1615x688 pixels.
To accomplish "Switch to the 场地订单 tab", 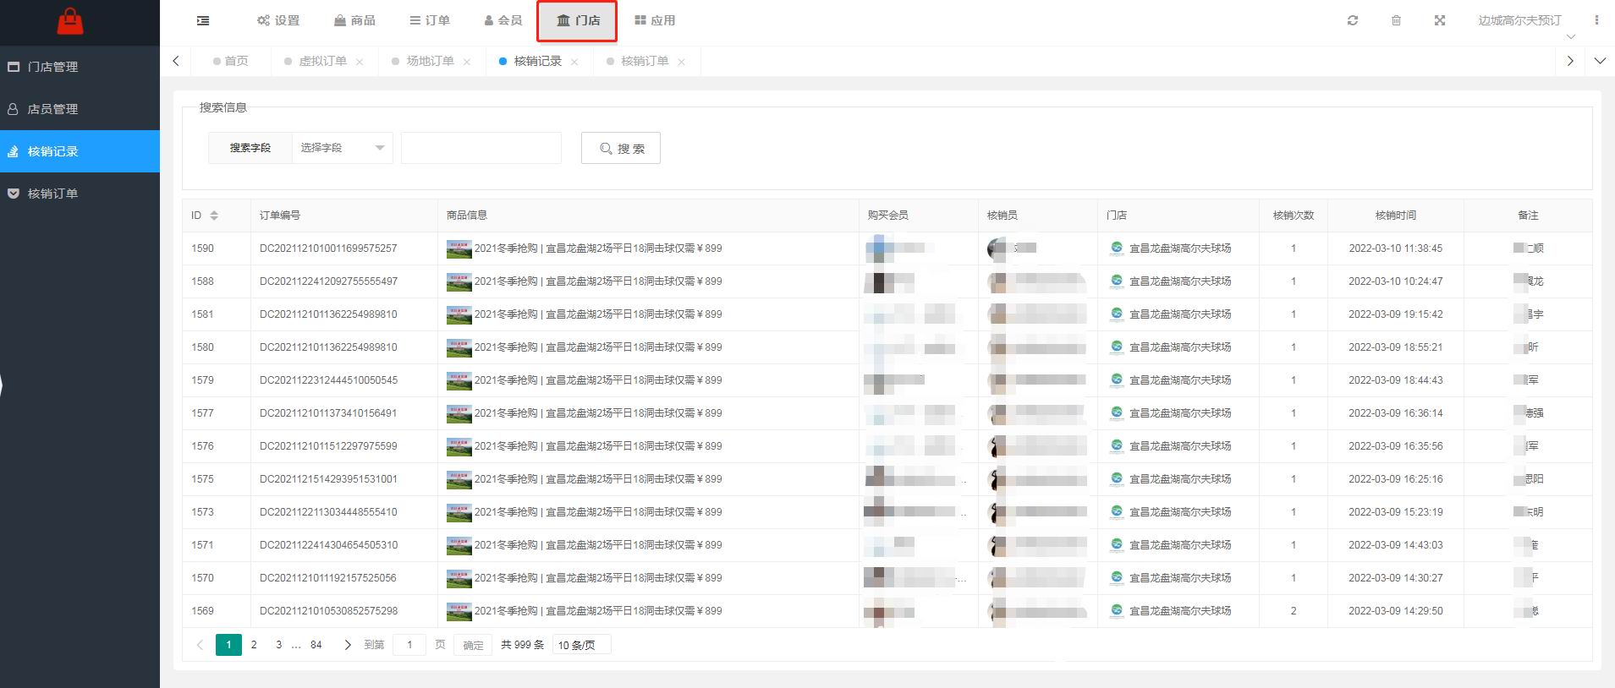I will pyautogui.click(x=430, y=61).
